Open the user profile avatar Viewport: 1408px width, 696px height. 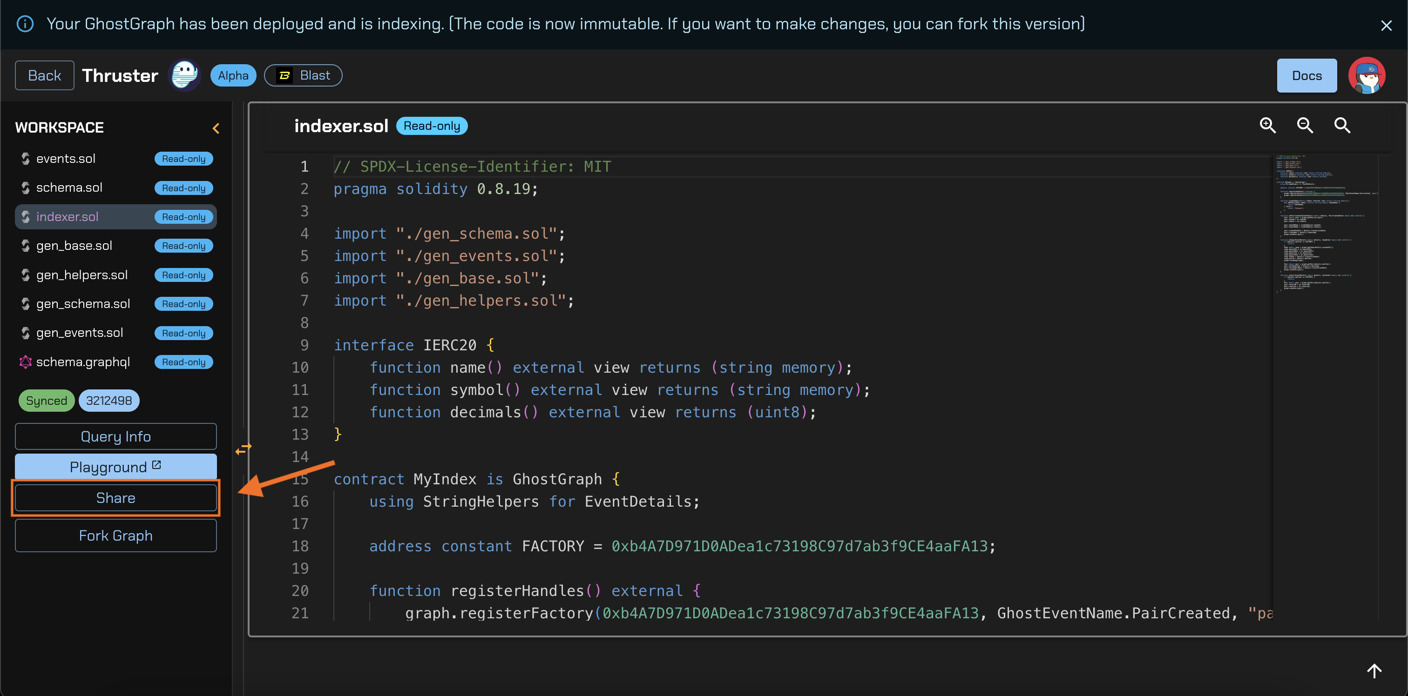point(1367,75)
